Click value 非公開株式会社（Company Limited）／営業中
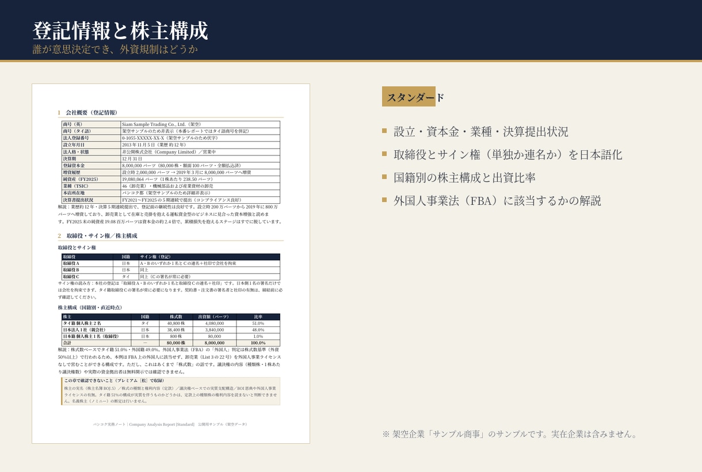Screen dimensions: 702x472 click(169, 151)
